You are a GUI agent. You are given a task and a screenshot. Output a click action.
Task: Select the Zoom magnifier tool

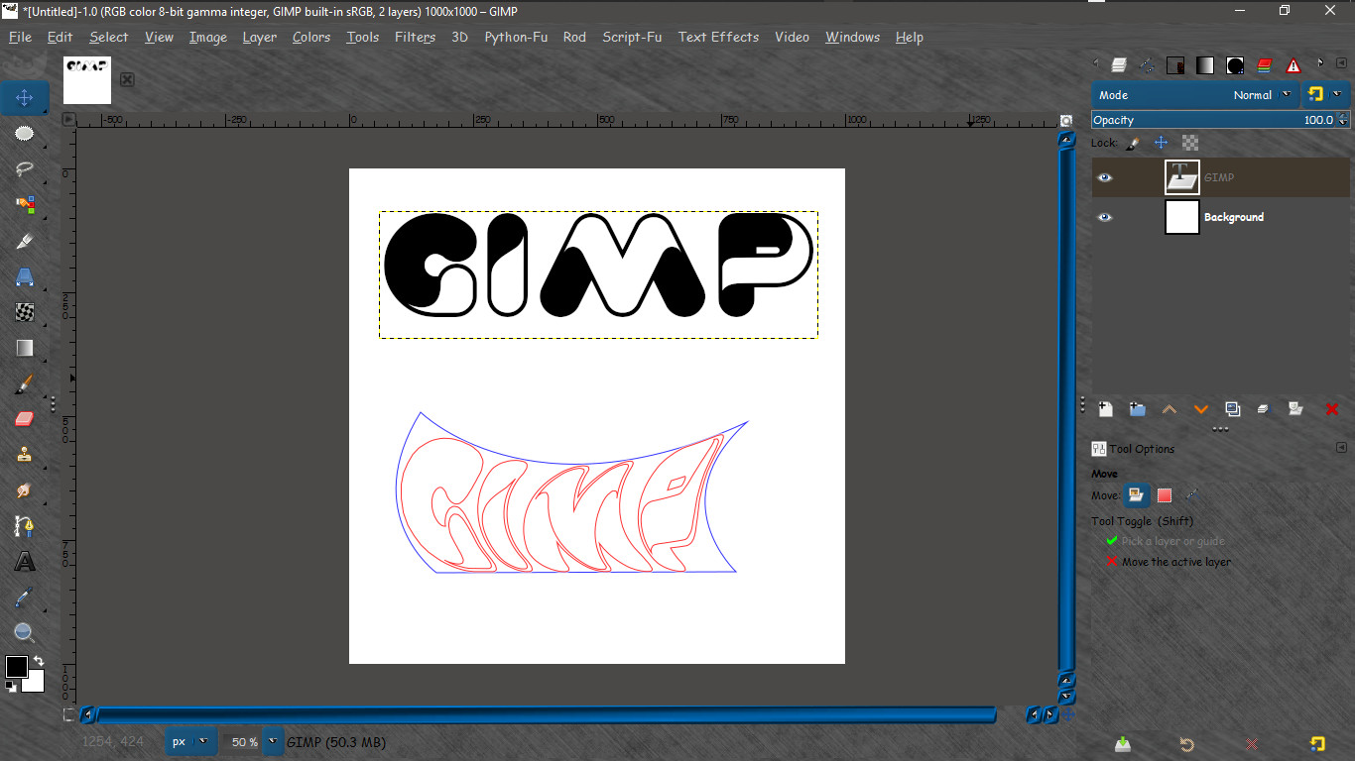tap(25, 633)
